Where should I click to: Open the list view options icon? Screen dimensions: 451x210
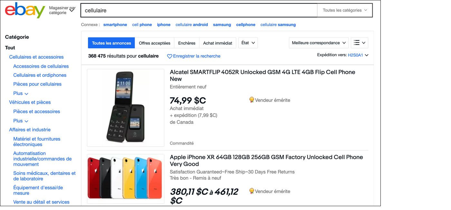click(359, 43)
